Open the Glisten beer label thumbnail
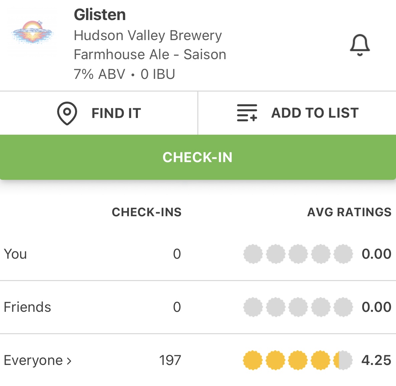The width and height of the screenshot is (396, 386). [x=32, y=32]
